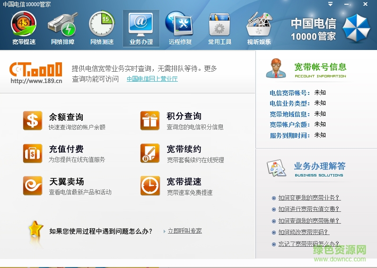This screenshot has height=268, width=377.
Task: Open the 网络测速 clock icon
Action: pos(102,24)
